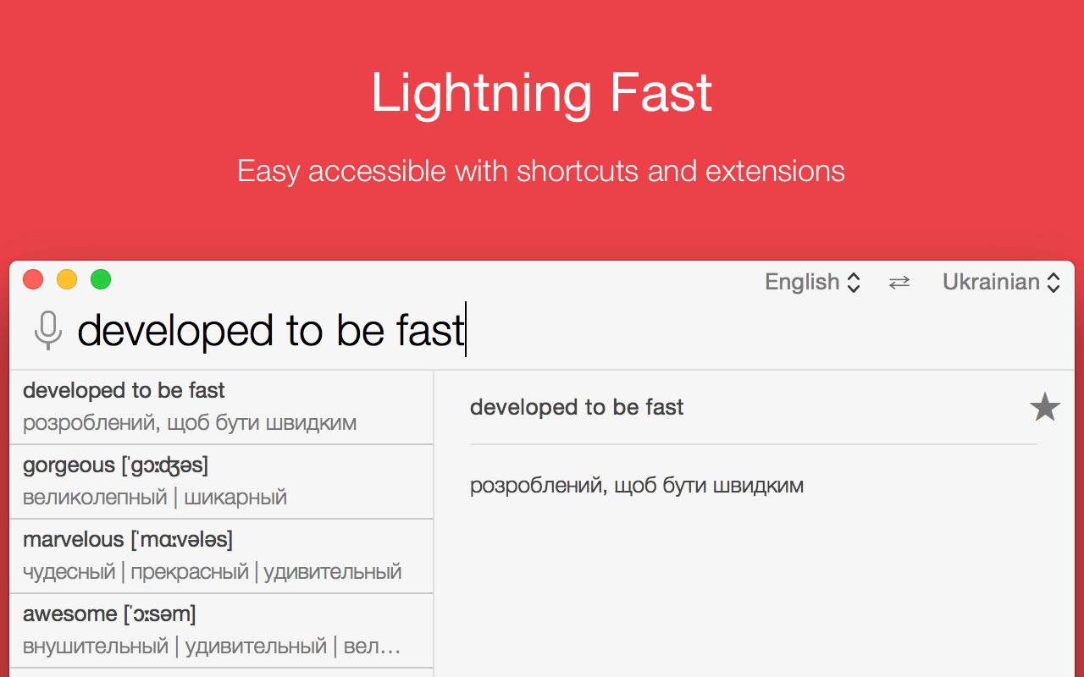This screenshot has height=677, width=1084.
Task: Open the Ukrainian target language dropdown
Action: [1001, 282]
